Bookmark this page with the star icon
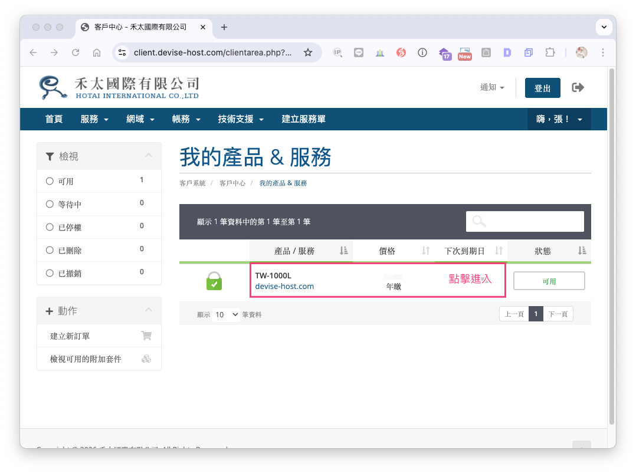The image size is (636, 473). tap(308, 52)
